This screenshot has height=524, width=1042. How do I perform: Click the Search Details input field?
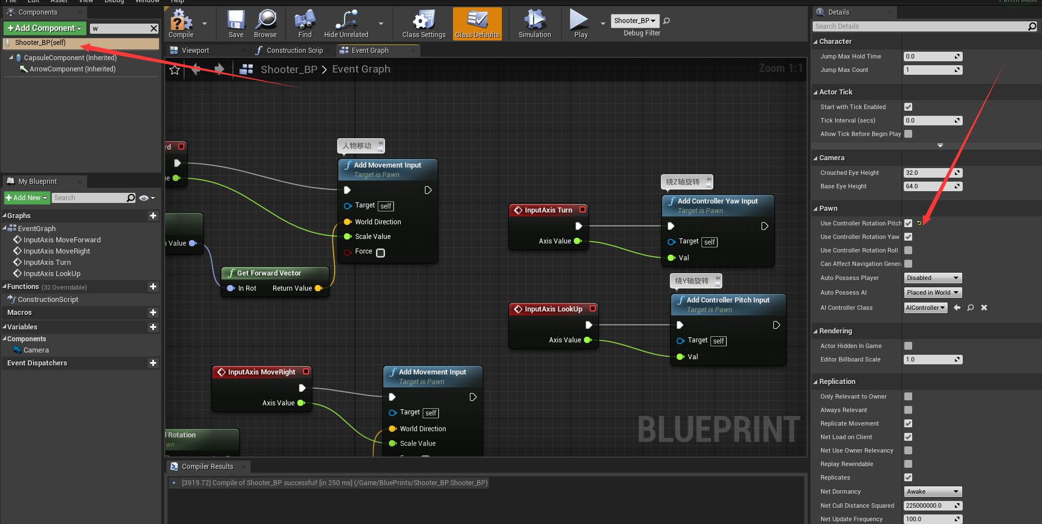[x=922, y=26]
